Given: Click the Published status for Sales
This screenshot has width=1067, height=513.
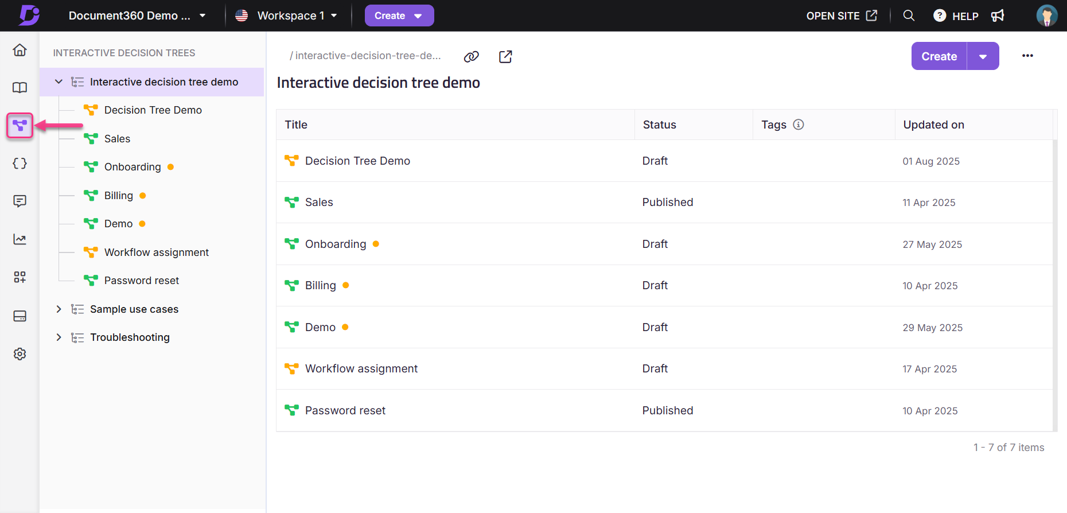Looking at the screenshot, I should (668, 202).
